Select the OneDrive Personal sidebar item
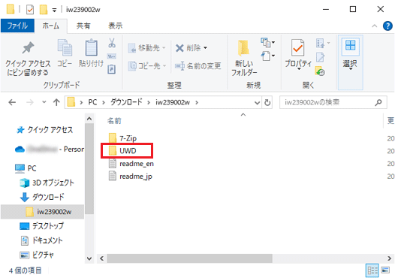Screen dimensions: 395x278 click(50, 150)
